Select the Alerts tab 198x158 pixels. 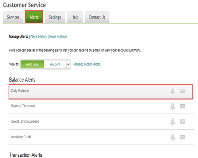click(34, 17)
